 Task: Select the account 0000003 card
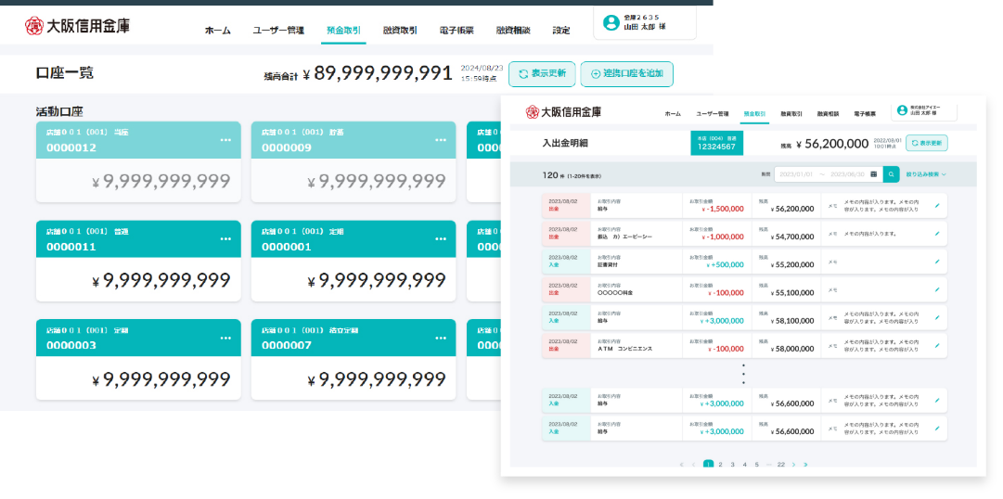(x=135, y=360)
